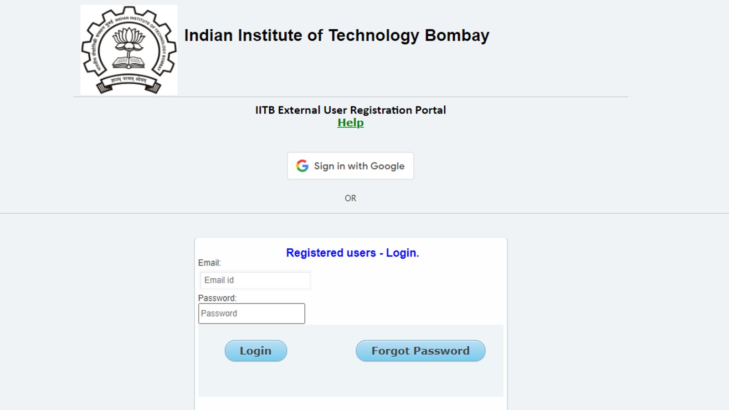Click the horizontal divider below the header logo
The height and width of the screenshot is (410, 729).
click(351, 97)
